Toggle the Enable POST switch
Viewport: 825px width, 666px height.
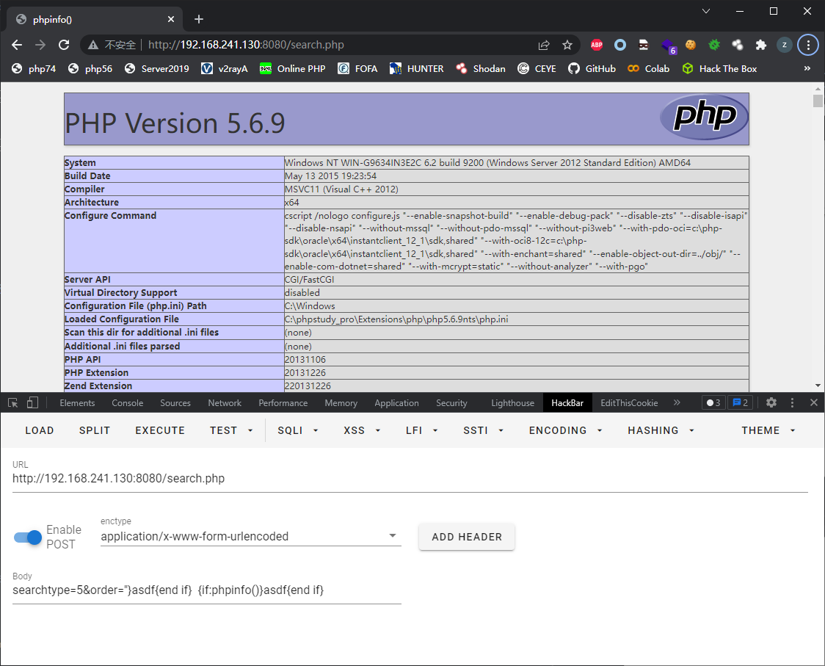[28, 537]
